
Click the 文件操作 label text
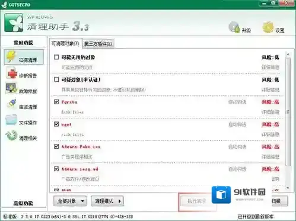28,123
